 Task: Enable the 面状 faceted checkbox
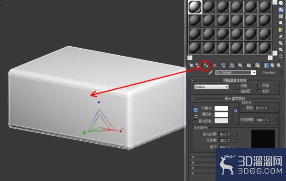(x=259, y=91)
